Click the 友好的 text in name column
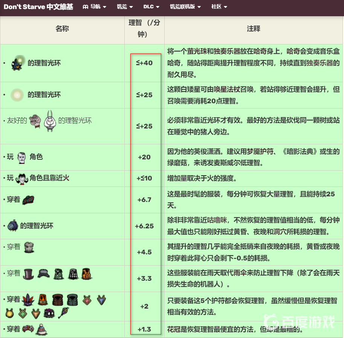This screenshot has height=338, width=344. pyautogui.click(x=17, y=121)
